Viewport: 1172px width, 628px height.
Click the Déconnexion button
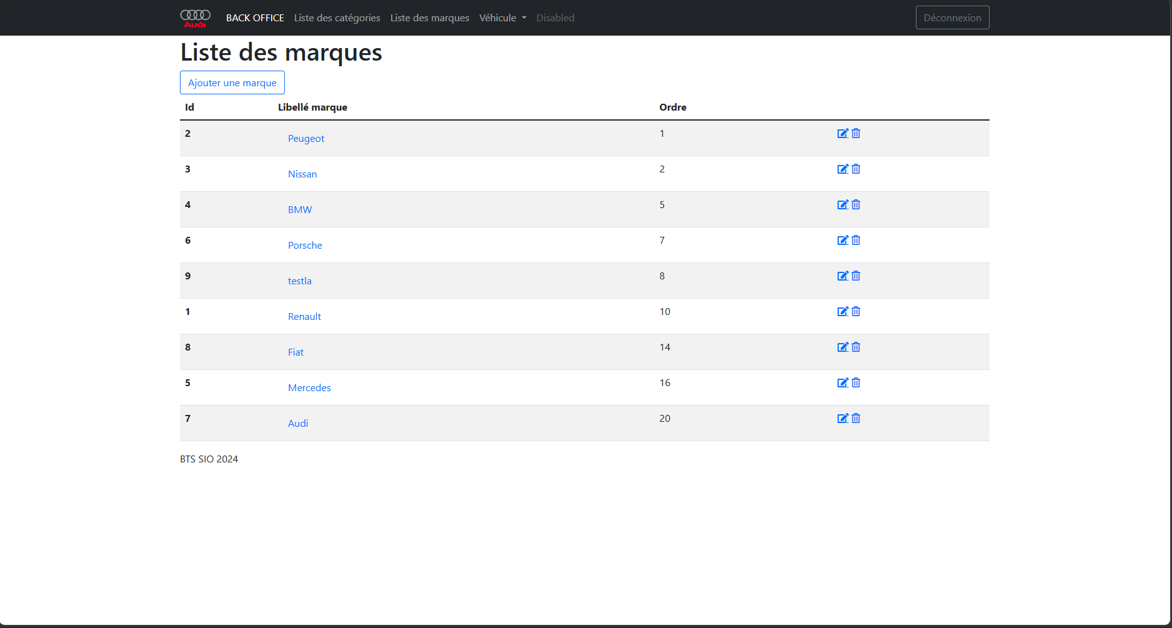coord(952,17)
